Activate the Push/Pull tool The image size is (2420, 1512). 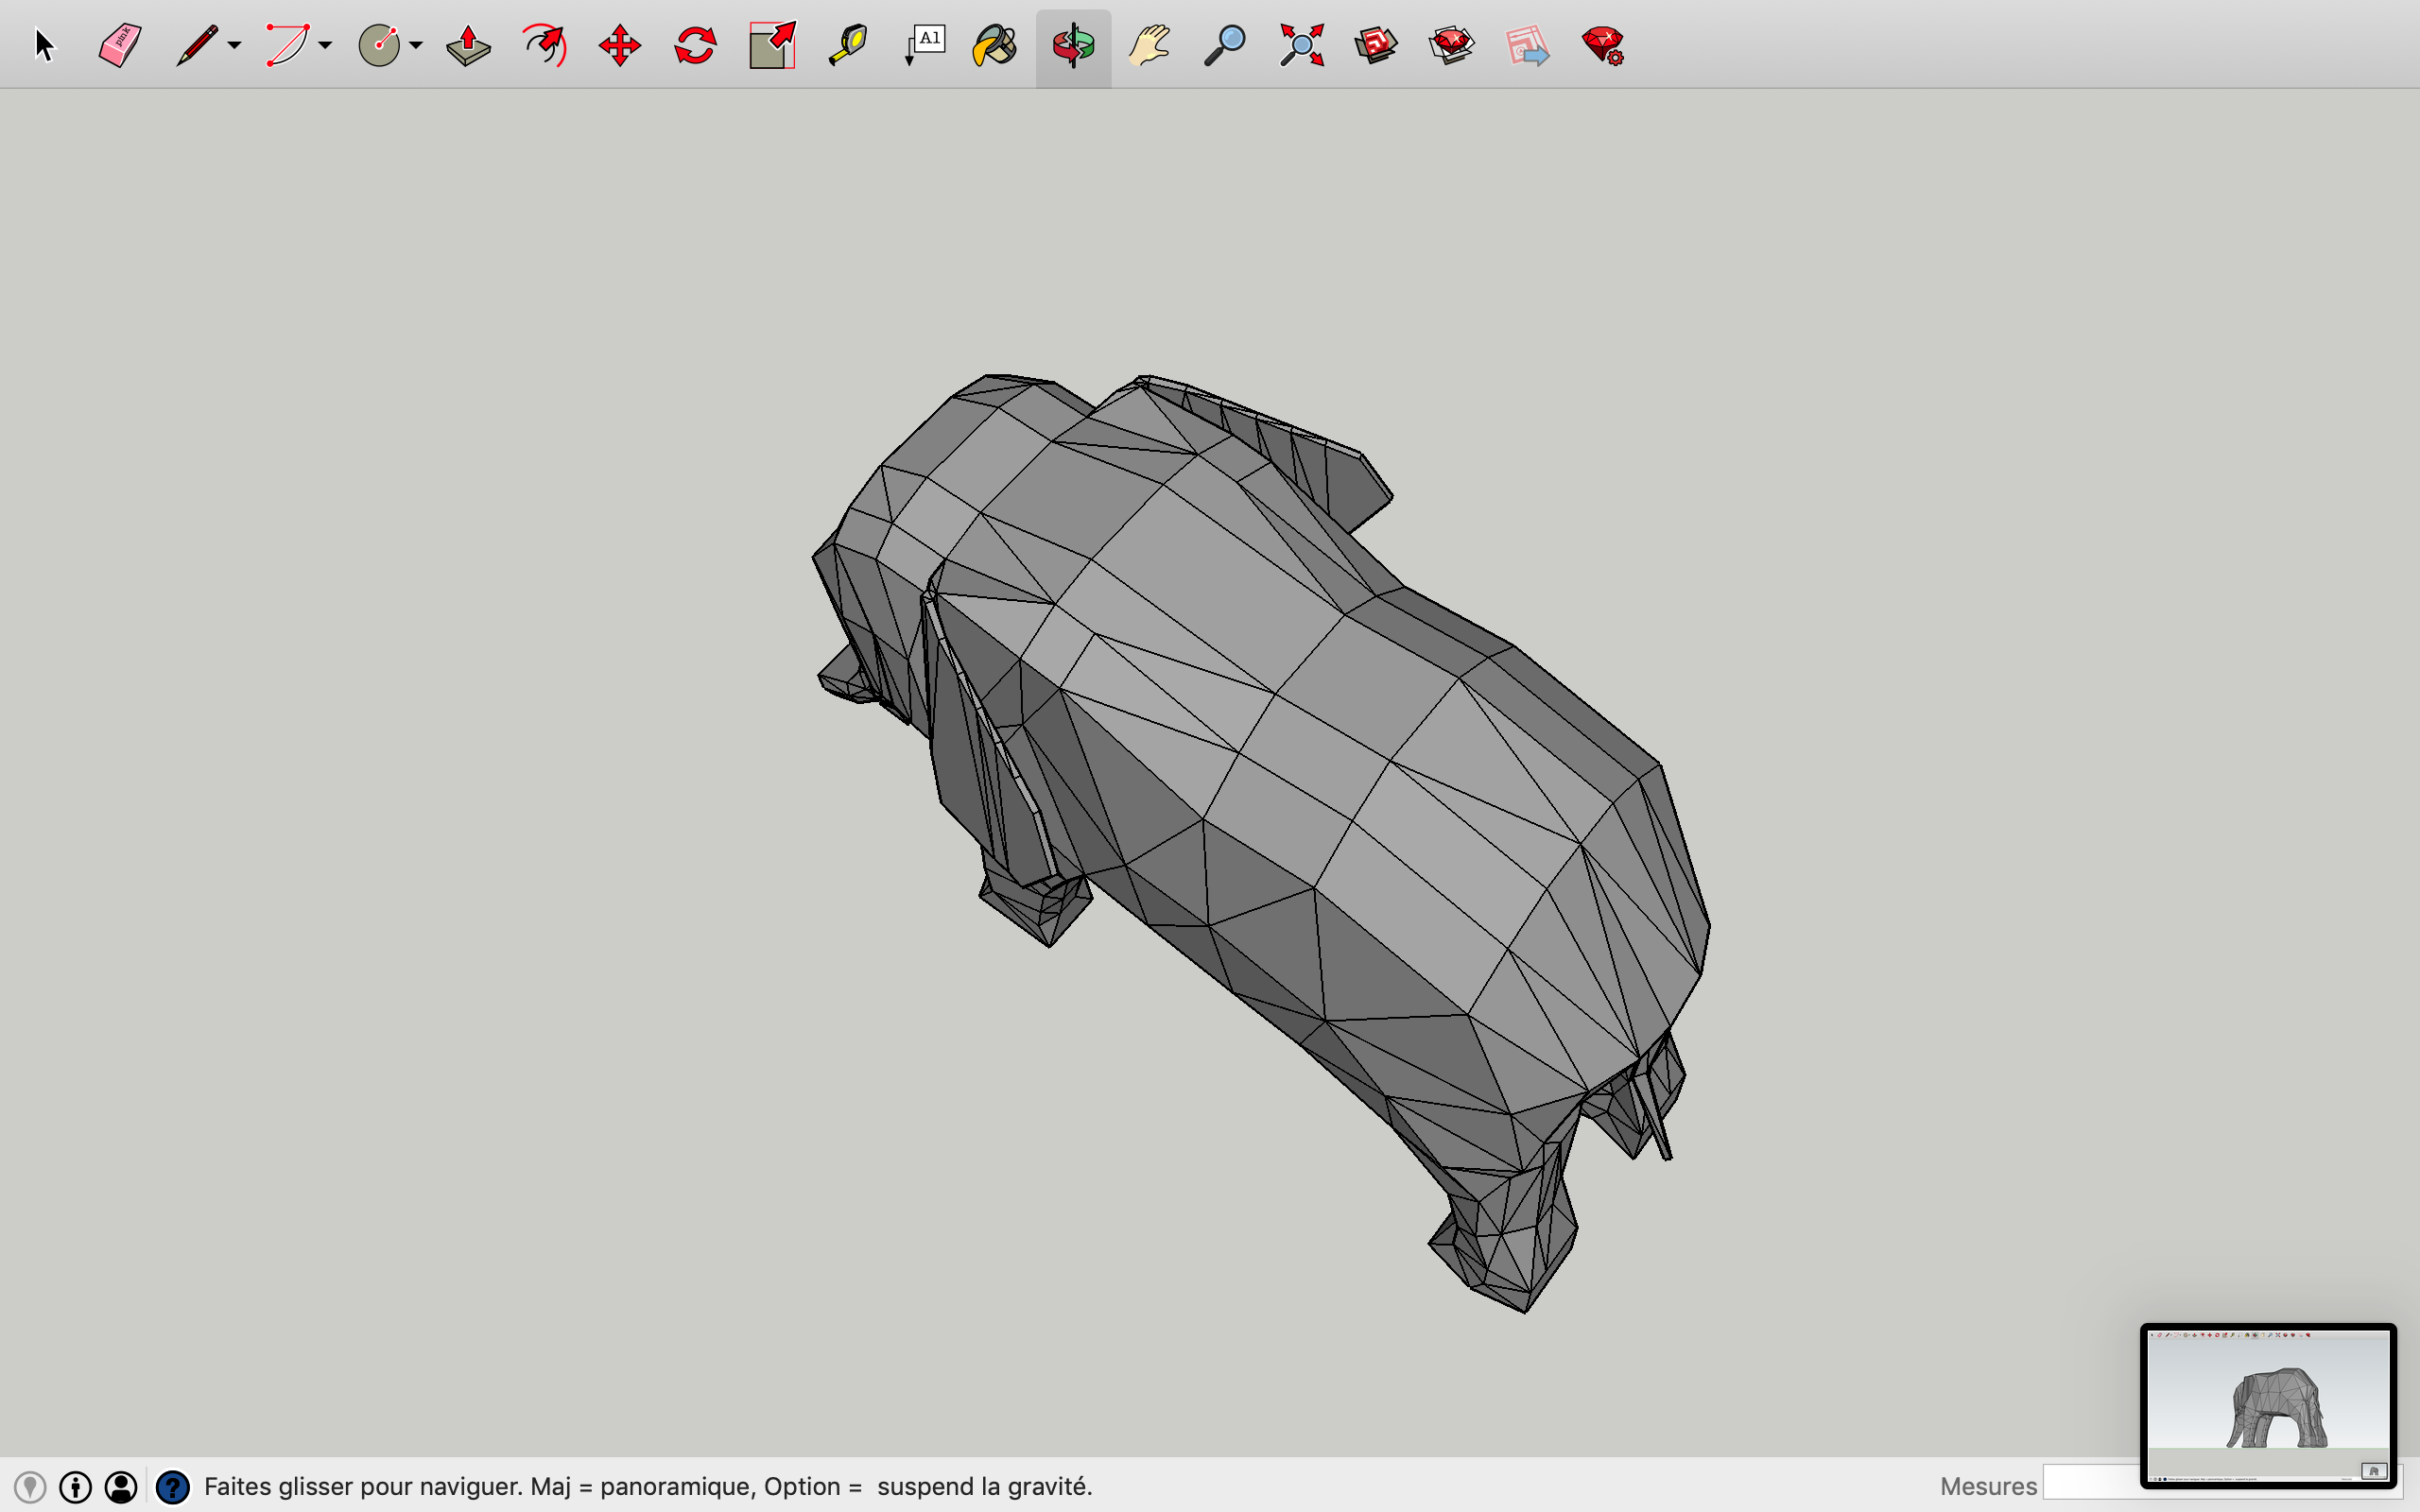pyautogui.click(x=468, y=46)
